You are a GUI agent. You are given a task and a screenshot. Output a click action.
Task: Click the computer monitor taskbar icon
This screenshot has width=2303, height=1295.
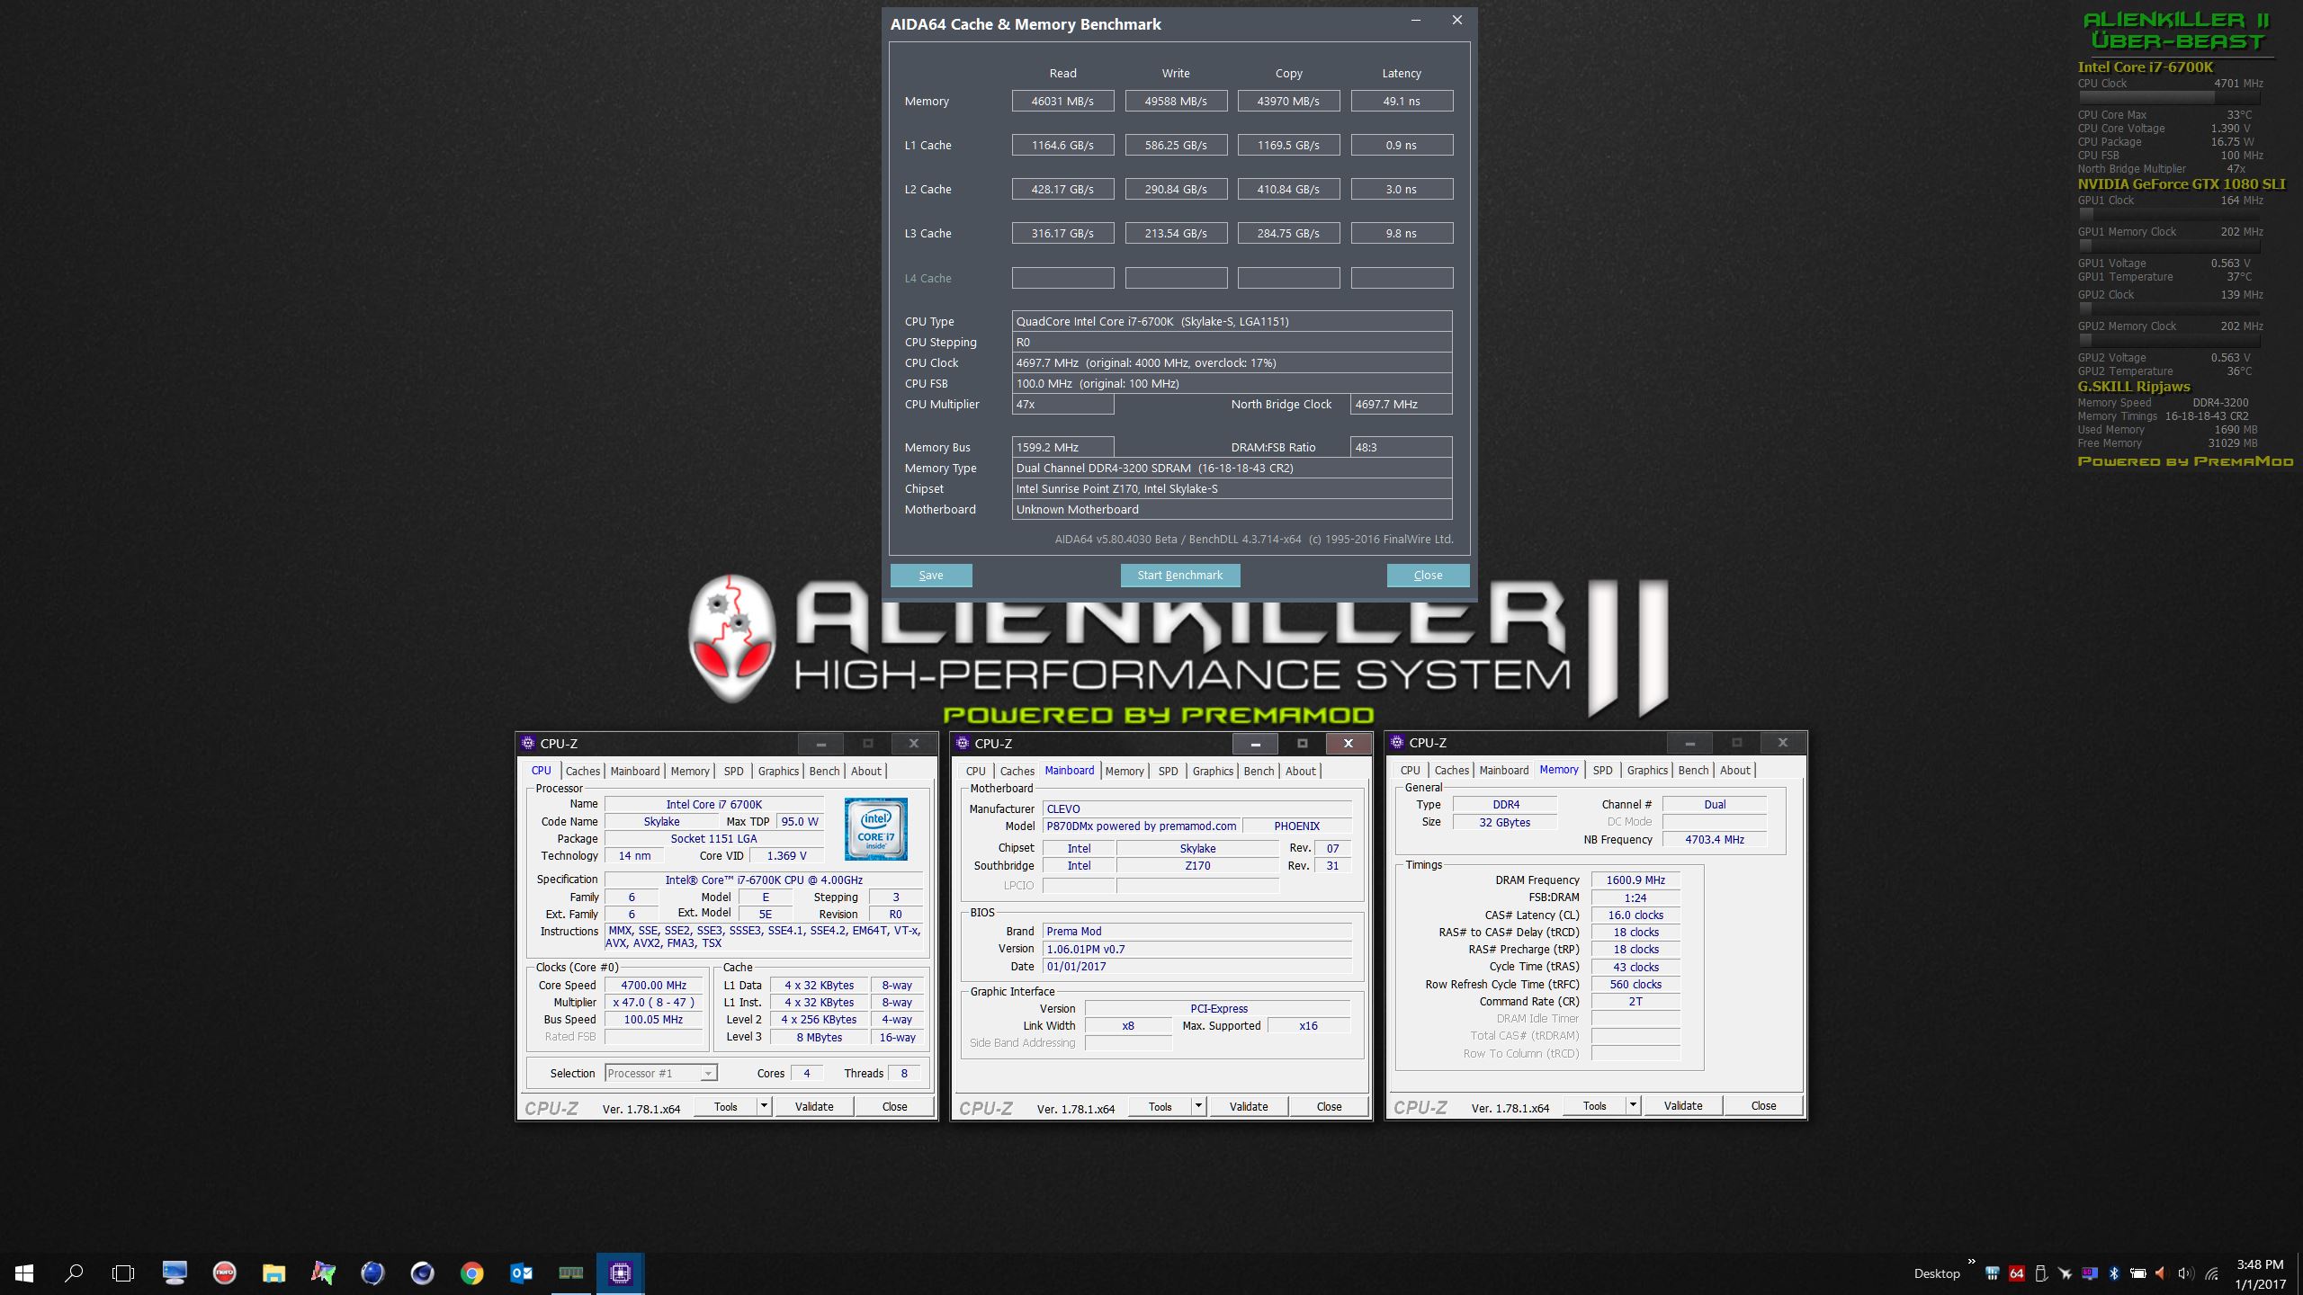pyautogui.click(x=175, y=1273)
